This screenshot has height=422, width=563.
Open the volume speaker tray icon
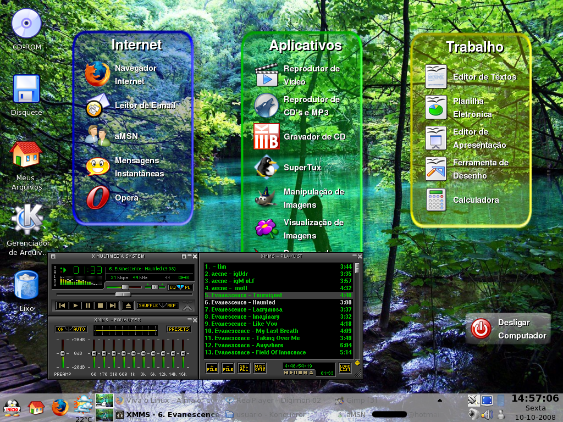tap(487, 415)
